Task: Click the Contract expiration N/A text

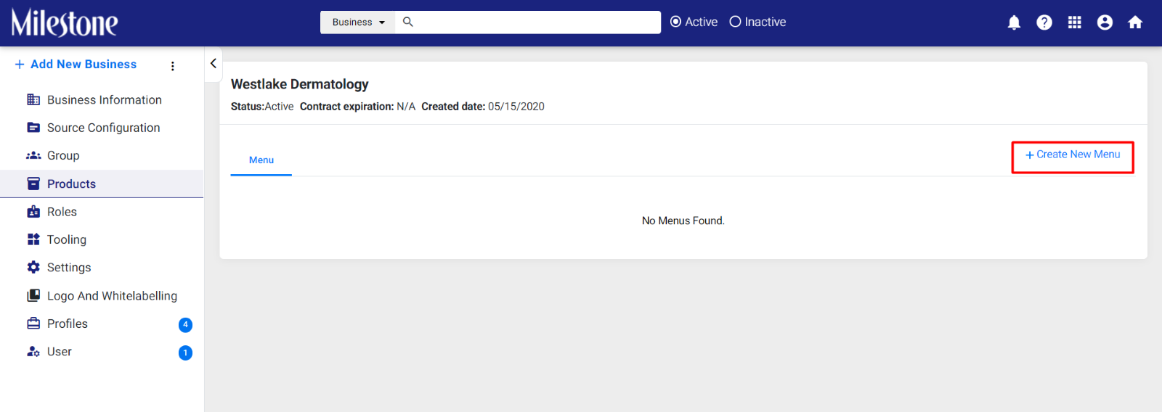Action: [358, 107]
